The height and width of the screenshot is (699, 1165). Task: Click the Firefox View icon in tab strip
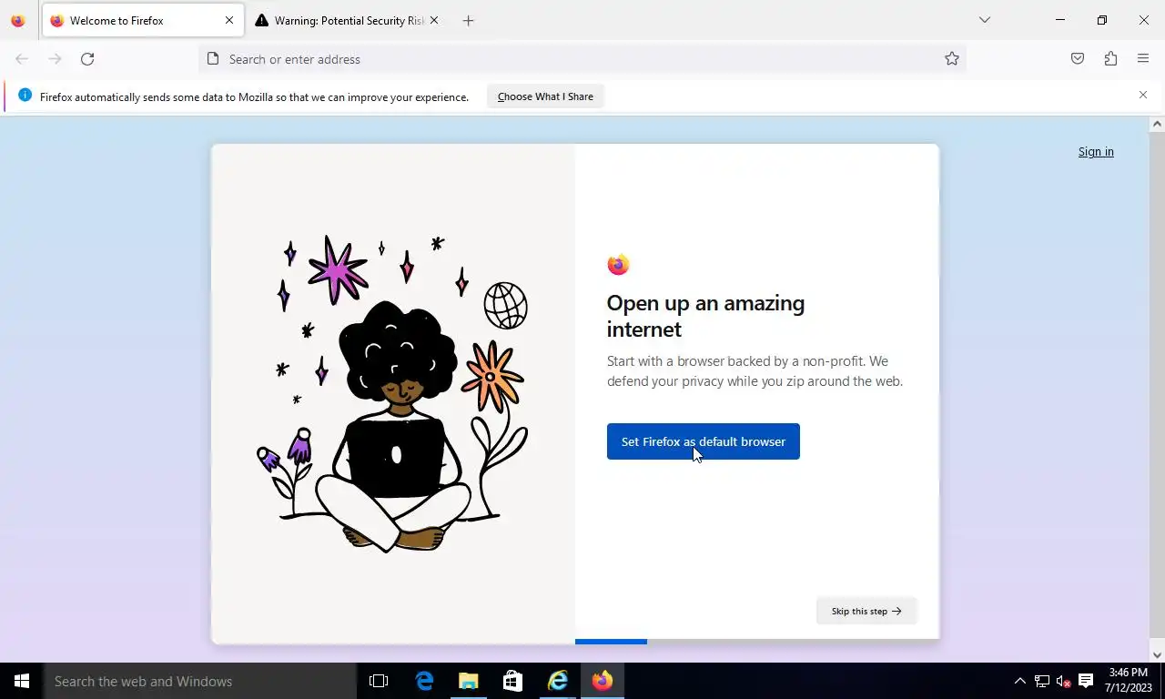pos(18,20)
